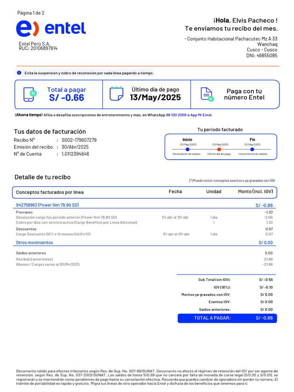The height and width of the screenshot is (392, 294).
Task: Click the Sub Total (sin IGV) value S/ -0.56
Action: [x=266, y=280]
